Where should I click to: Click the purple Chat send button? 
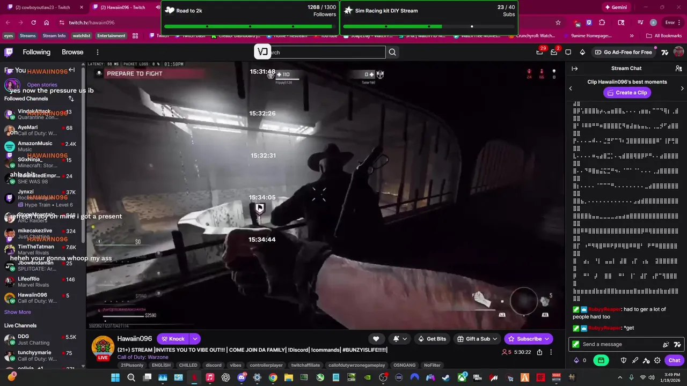675,360
